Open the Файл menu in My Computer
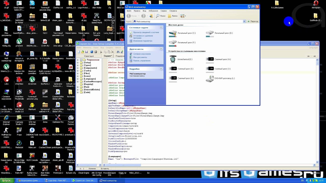The image size is (326, 183). click(129, 11)
